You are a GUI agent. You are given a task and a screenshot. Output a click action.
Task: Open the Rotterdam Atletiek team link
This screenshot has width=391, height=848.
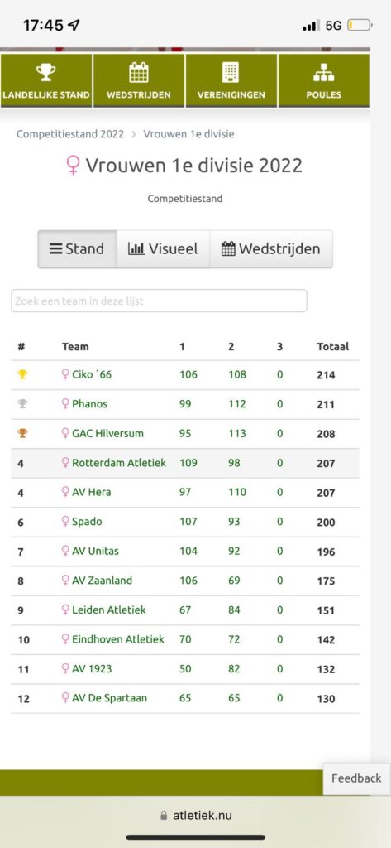pos(114,463)
